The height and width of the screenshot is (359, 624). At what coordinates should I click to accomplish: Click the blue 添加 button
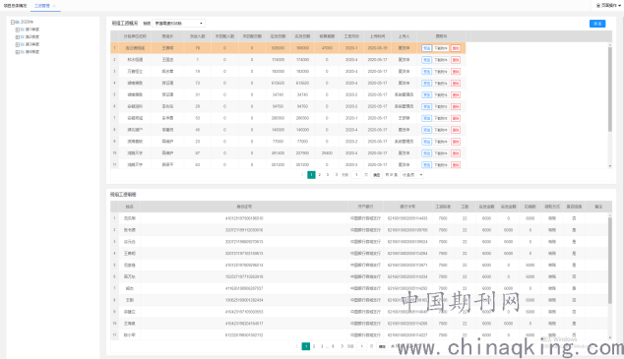597,24
